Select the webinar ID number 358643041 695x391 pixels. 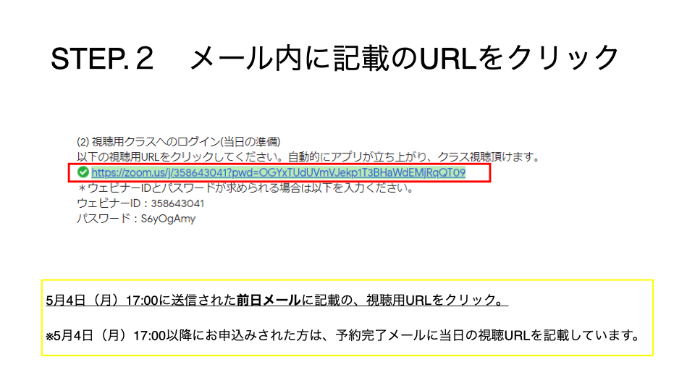point(177,203)
